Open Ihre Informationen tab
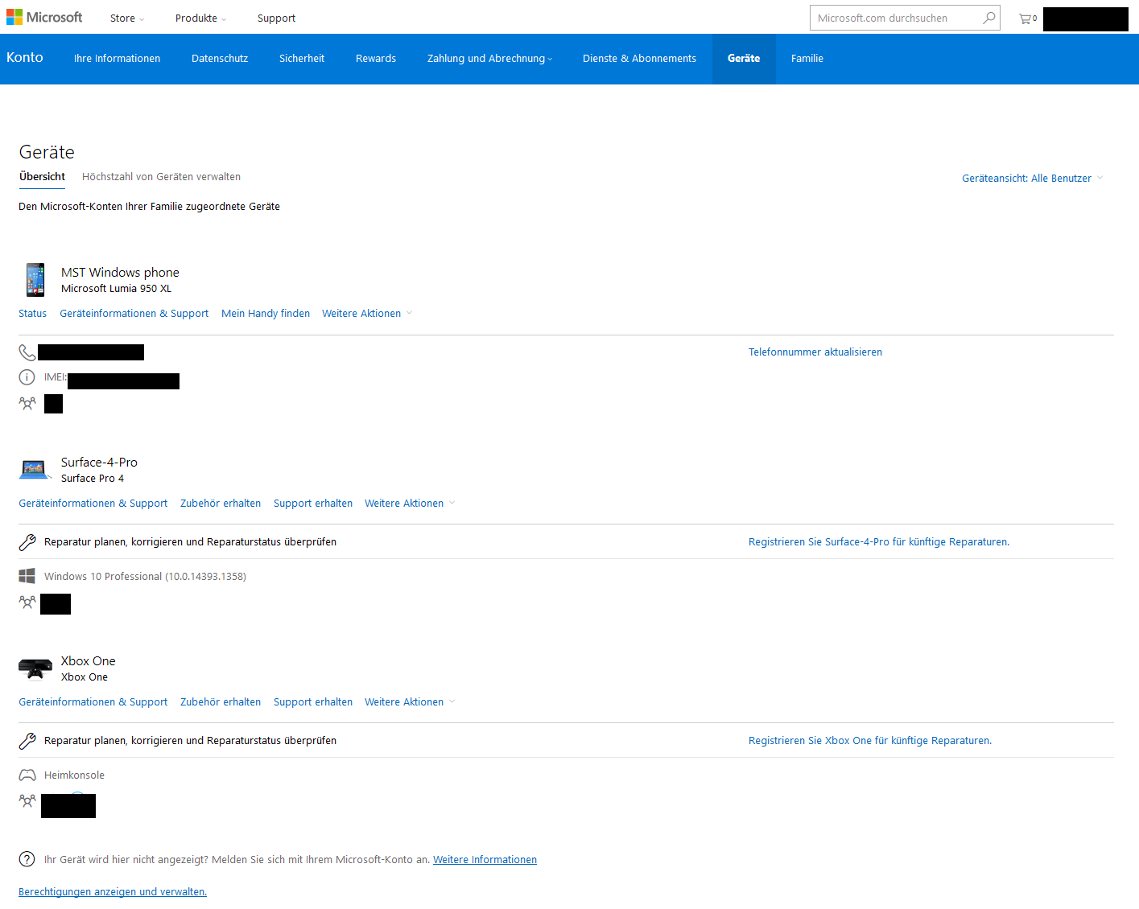The width and height of the screenshot is (1139, 909). (x=117, y=59)
